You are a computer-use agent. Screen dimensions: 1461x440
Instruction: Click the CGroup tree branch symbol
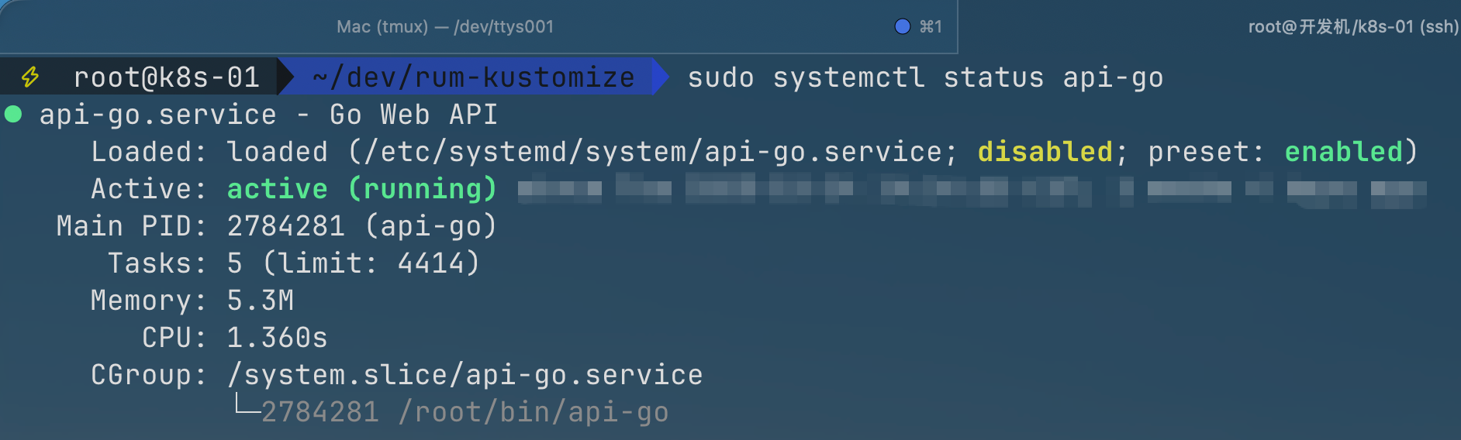pos(247,405)
